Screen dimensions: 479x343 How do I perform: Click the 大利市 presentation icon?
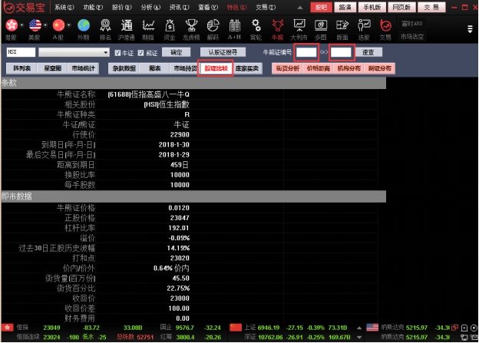pos(299,26)
